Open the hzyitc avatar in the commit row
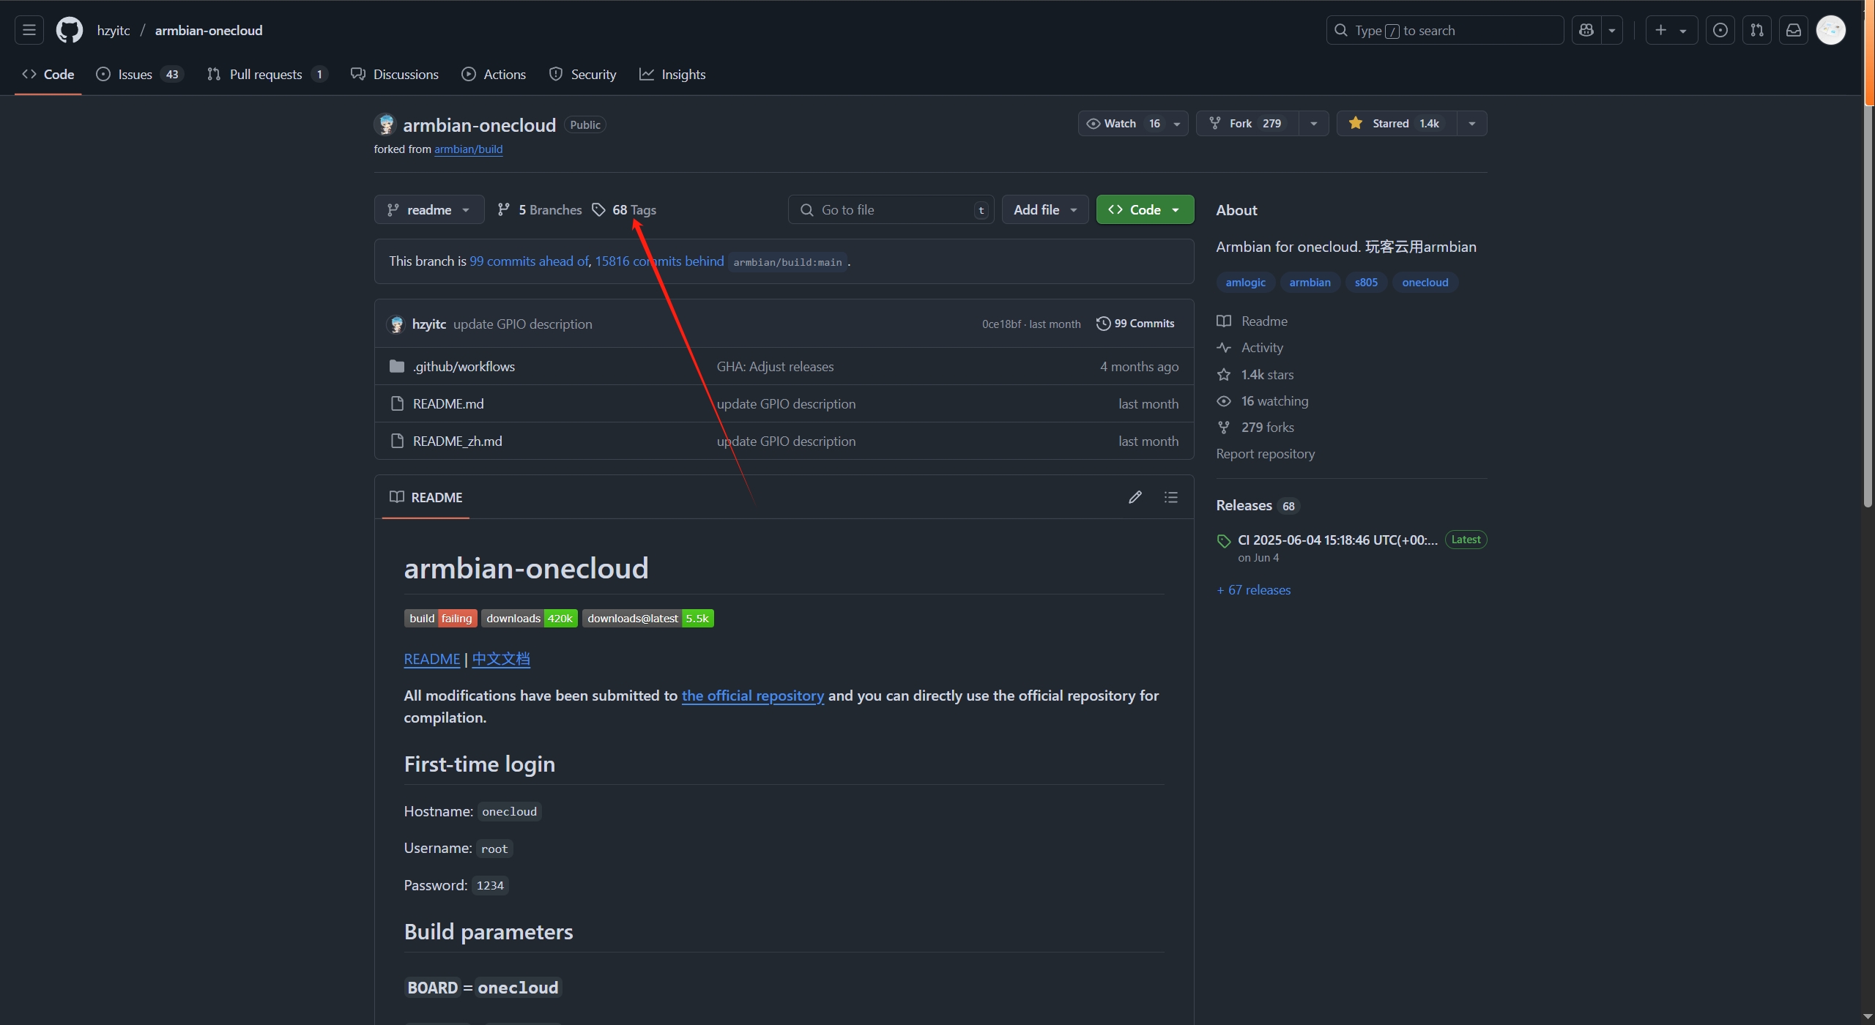Viewport: 1875px width, 1025px height. pyautogui.click(x=396, y=324)
